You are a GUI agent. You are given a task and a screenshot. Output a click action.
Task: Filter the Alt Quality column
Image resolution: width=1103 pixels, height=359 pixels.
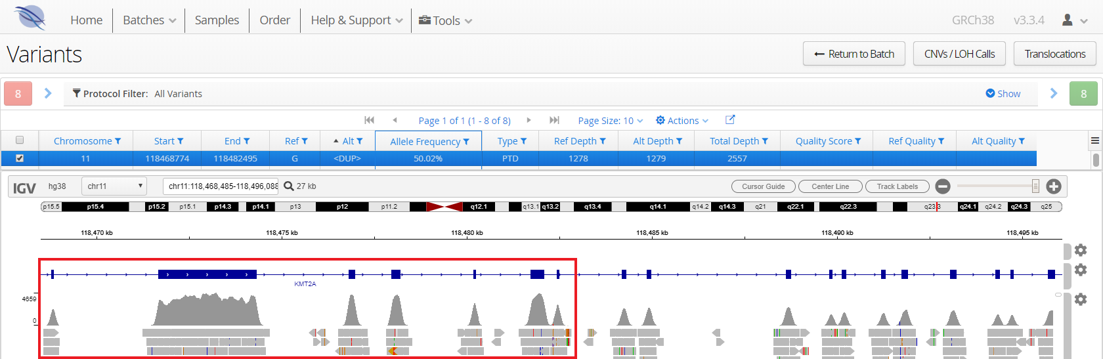[1022, 141]
